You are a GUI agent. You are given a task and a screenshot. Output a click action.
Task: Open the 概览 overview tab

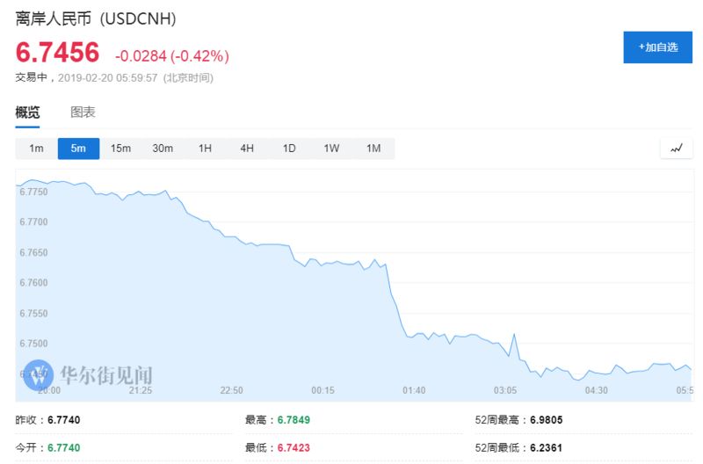pos(27,112)
